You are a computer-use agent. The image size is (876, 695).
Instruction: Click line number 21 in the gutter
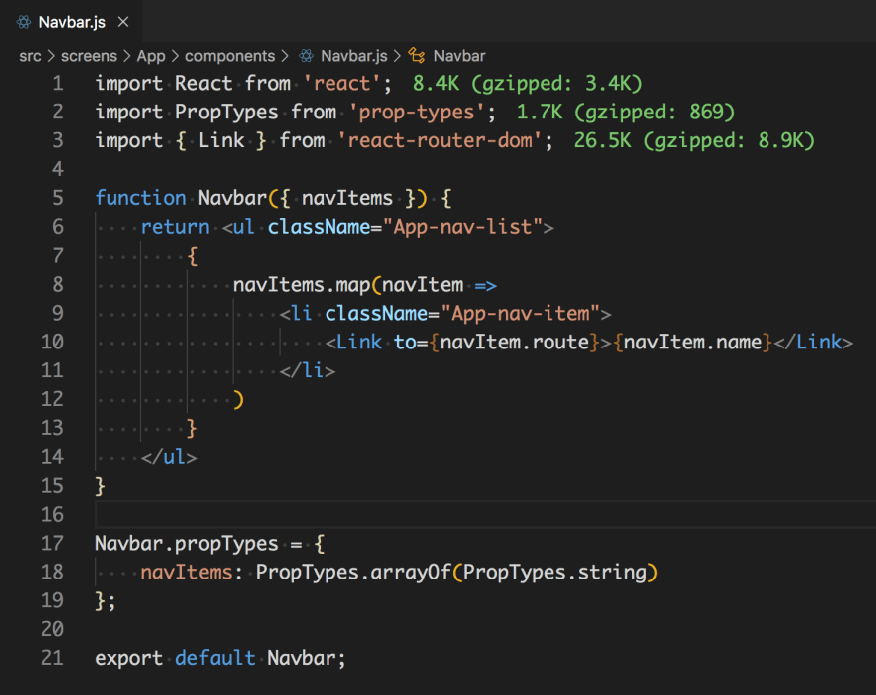coord(51,658)
